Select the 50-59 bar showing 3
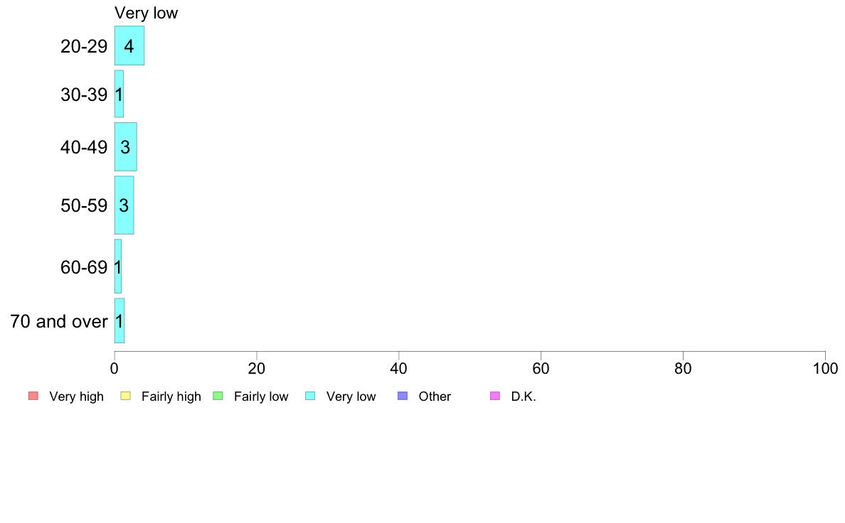845x523 pixels. pyautogui.click(x=124, y=205)
